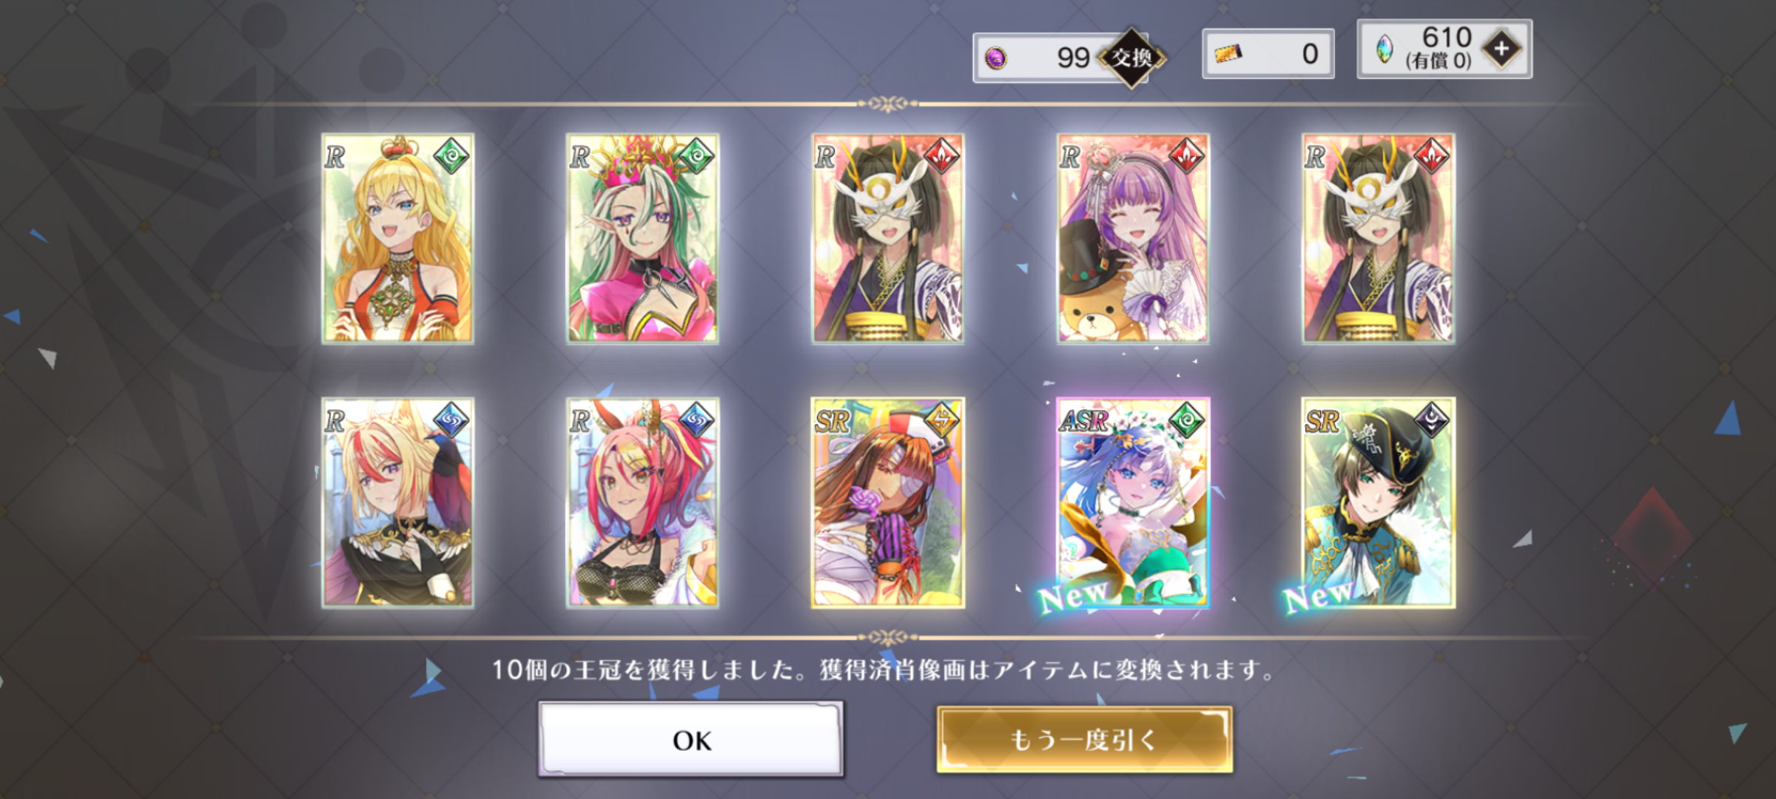1776x799 pixels.
Task: Select the first masked kimono R card
Action: (888, 238)
